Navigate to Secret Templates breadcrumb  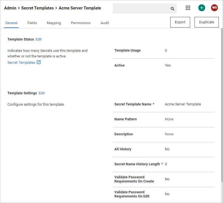pos(37,8)
